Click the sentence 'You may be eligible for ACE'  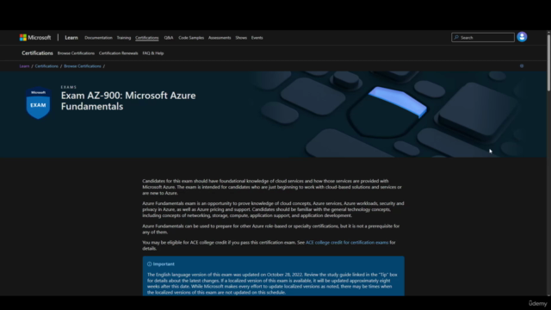coord(269,245)
